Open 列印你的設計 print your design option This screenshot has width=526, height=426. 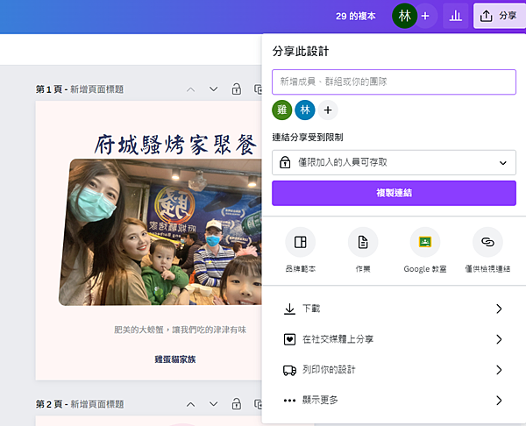click(394, 370)
